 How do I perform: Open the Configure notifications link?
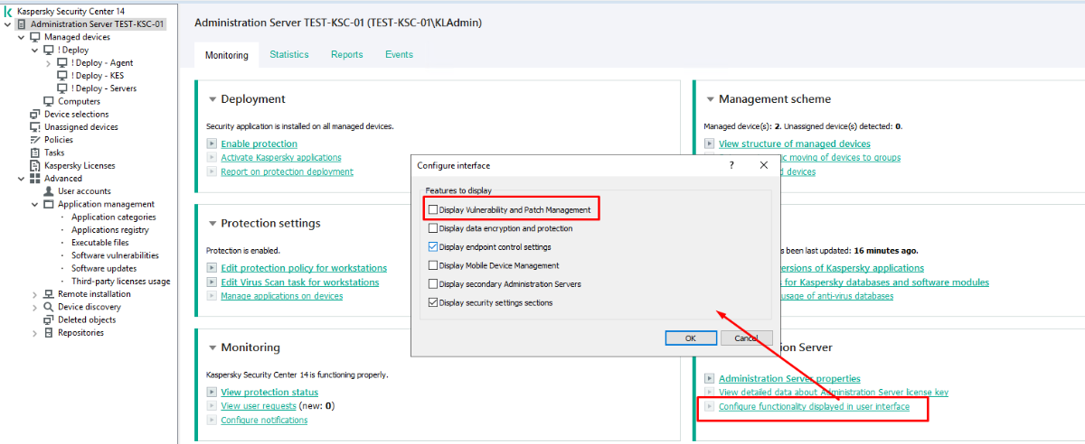click(x=264, y=421)
